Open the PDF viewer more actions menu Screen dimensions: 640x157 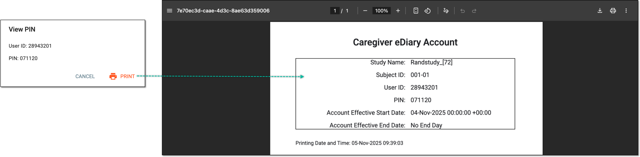[626, 11]
